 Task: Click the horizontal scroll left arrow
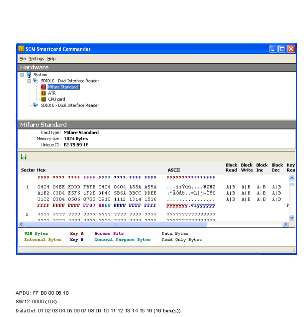tap(21, 224)
